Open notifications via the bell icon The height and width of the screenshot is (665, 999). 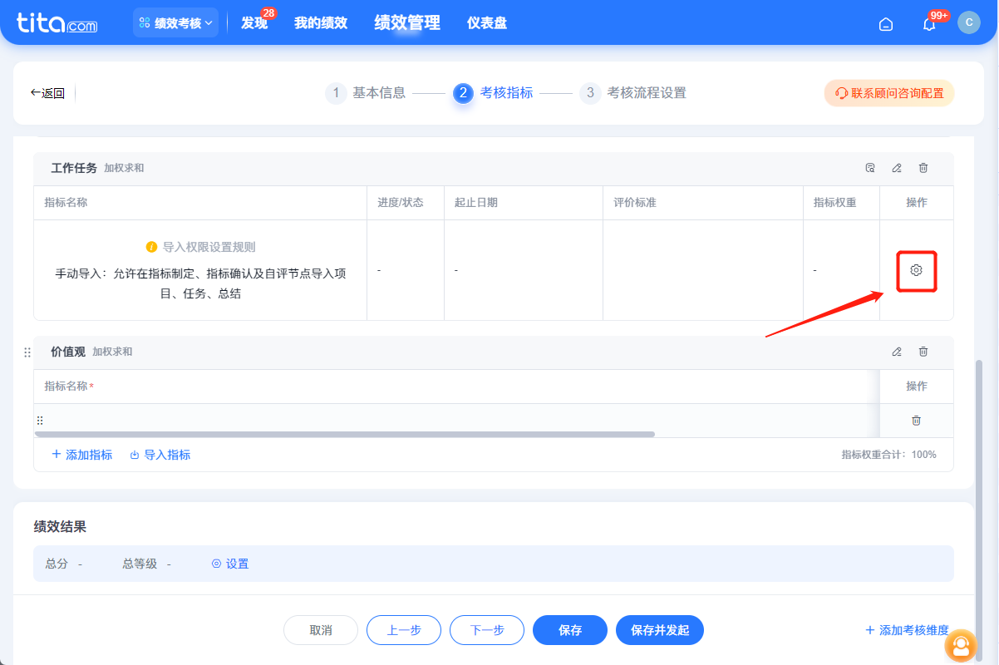pyautogui.click(x=928, y=23)
